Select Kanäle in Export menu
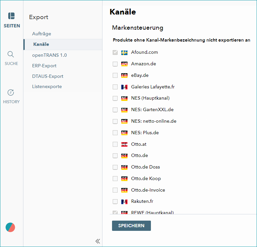Image resolution: width=257 pixels, height=247 pixels. [63, 44]
